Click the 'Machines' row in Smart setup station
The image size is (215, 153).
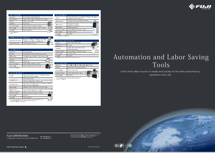pyautogui.click(x=77, y=65)
